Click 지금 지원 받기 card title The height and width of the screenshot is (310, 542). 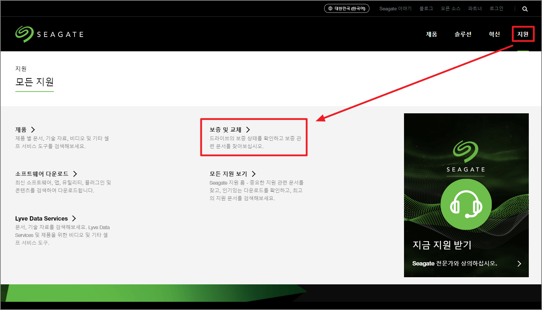pos(442,245)
